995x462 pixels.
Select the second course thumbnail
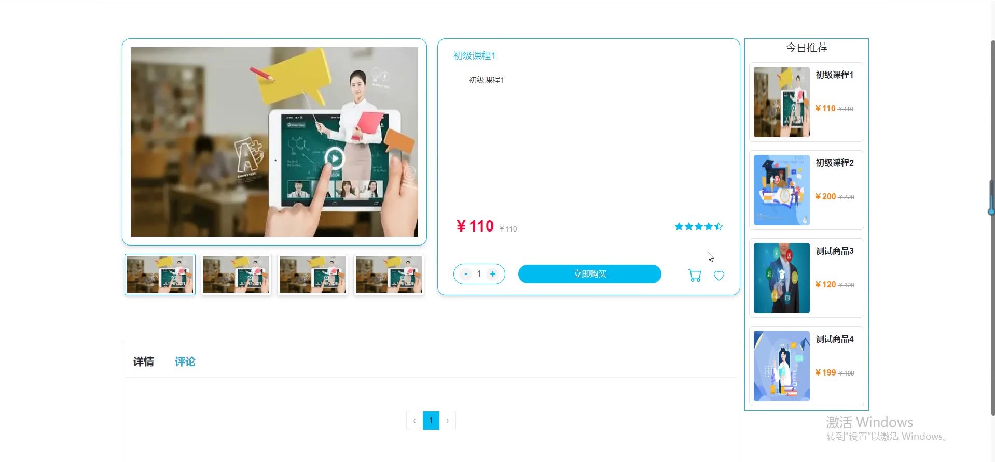236,275
